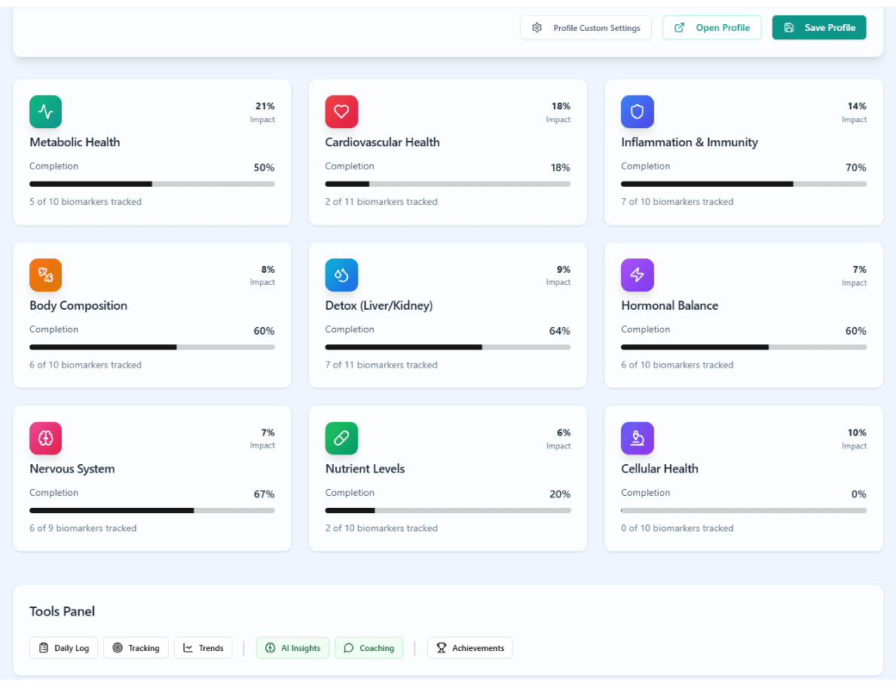Screen dimensions: 896x694
Task: Open the Daily Log tool
Action: click(63, 648)
